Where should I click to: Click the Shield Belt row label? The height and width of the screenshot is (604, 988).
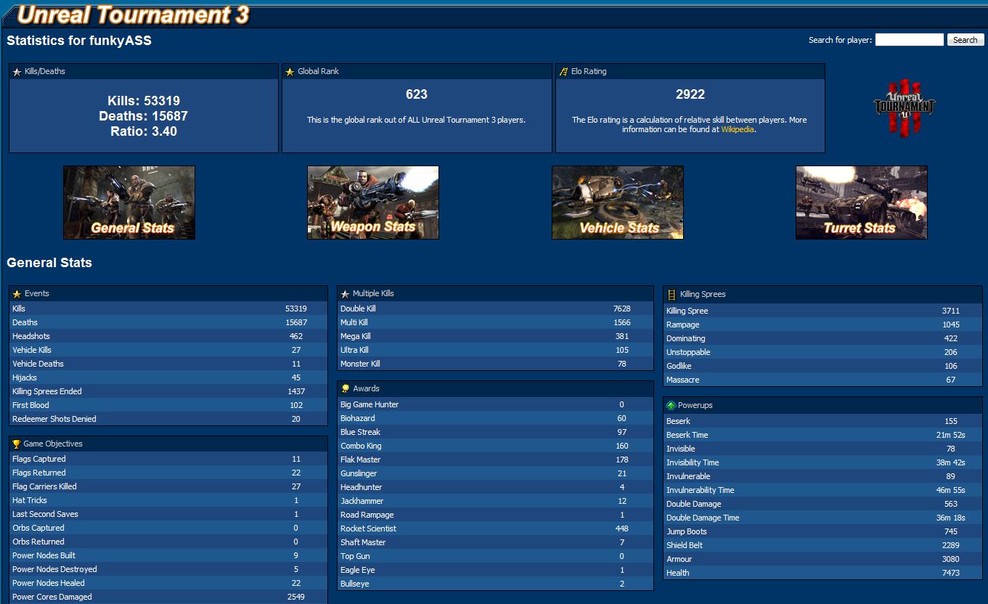coord(685,545)
